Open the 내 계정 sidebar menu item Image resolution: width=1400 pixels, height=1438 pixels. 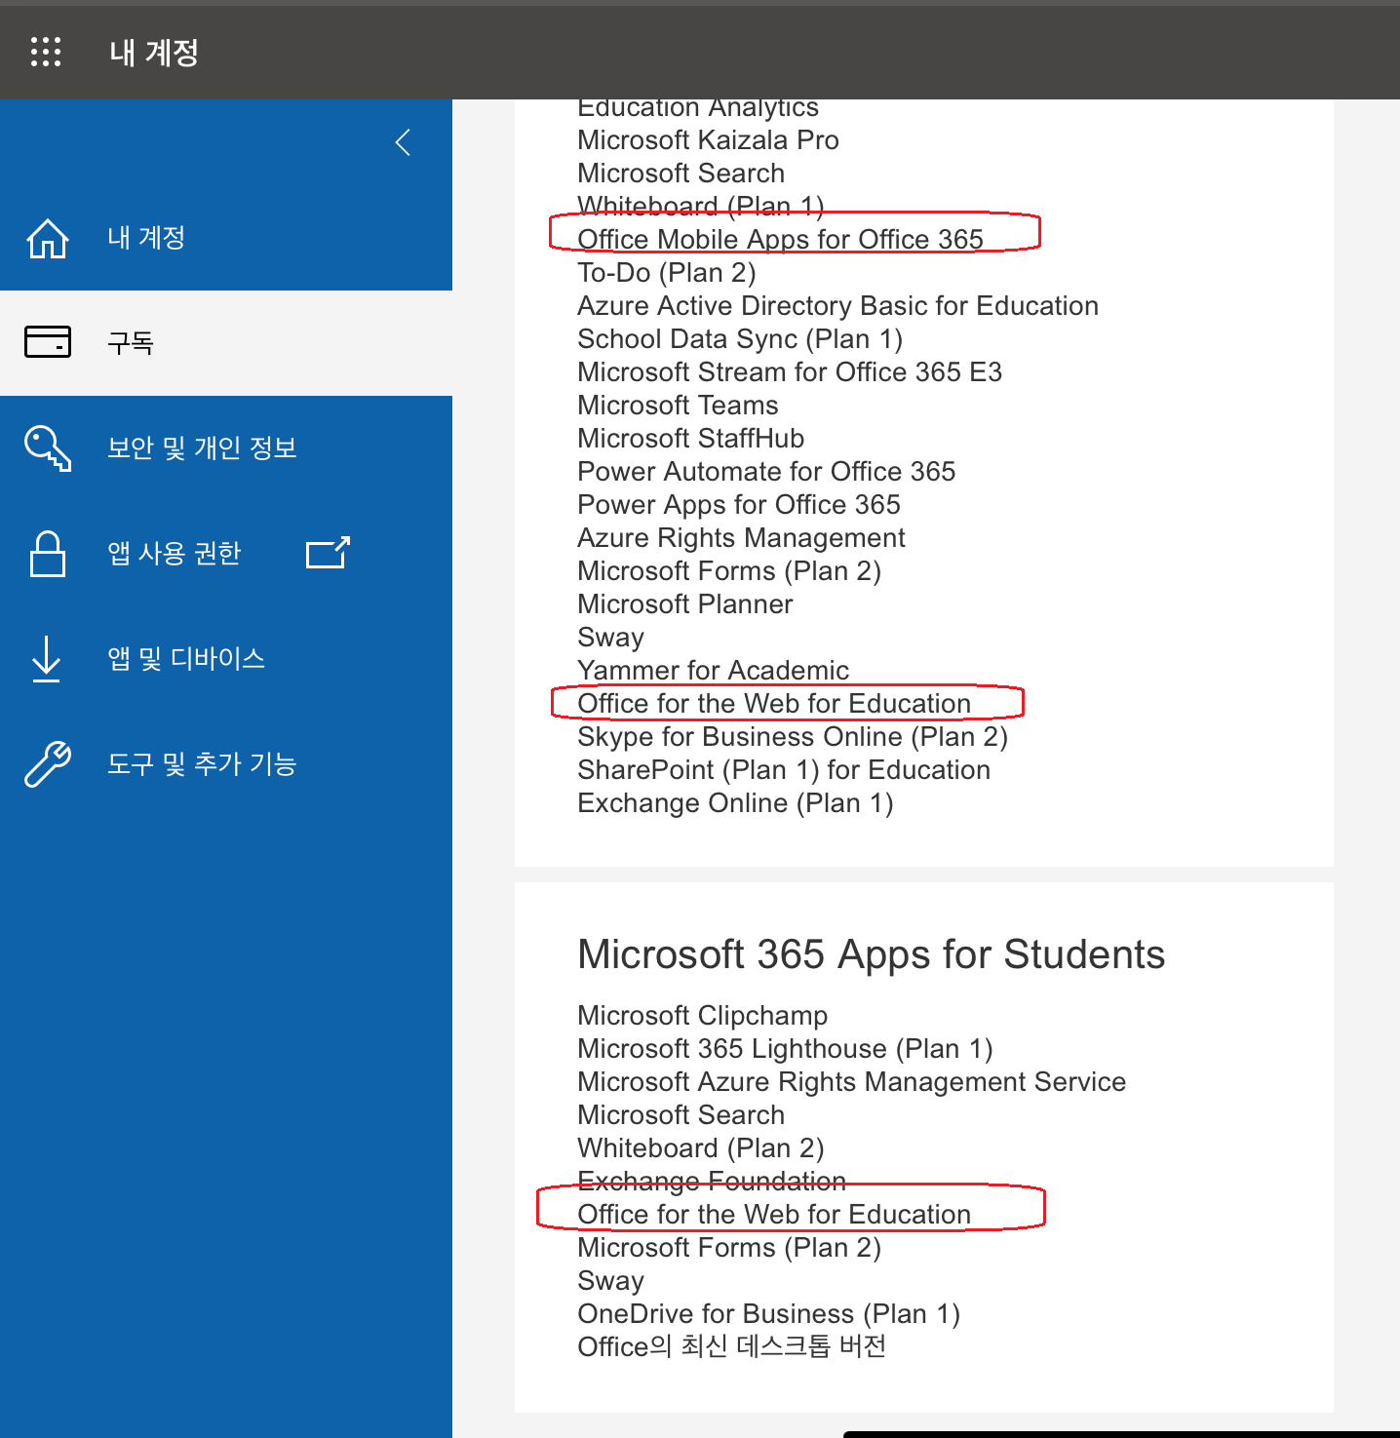pos(226,238)
